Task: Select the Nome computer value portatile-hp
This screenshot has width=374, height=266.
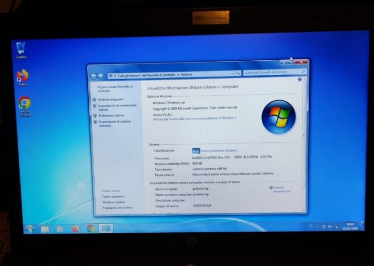Action: pyautogui.click(x=201, y=189)
